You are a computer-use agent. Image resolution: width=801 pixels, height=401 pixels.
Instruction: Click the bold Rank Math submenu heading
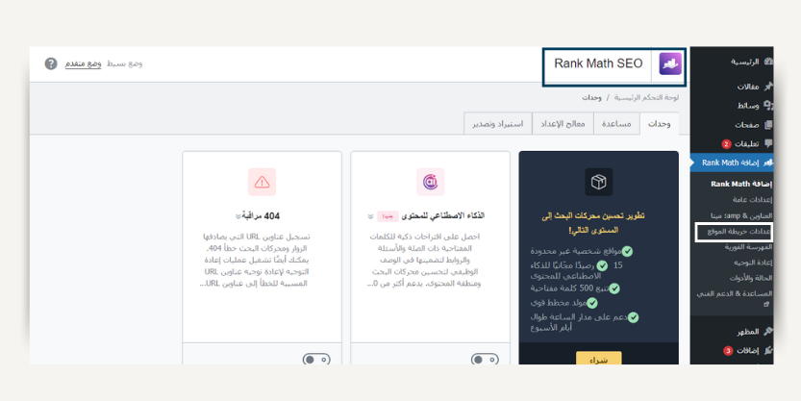pos(741,184)
